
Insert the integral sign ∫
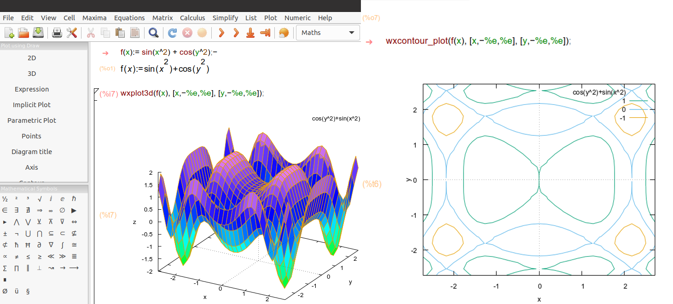click(62, 245)
